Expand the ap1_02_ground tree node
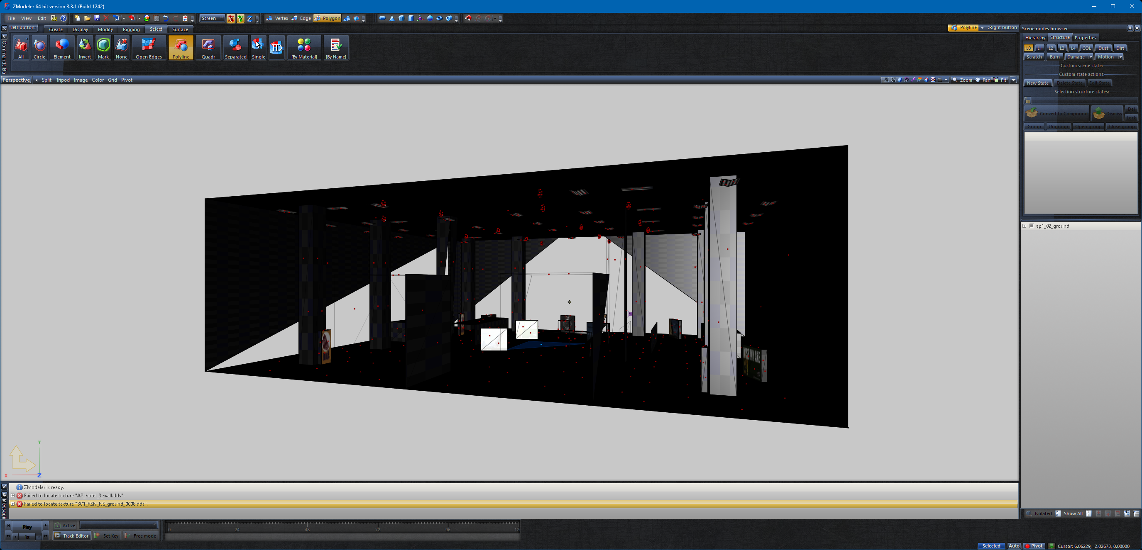This screenshot has height=550, width=1142. (x=1025, y=226)
